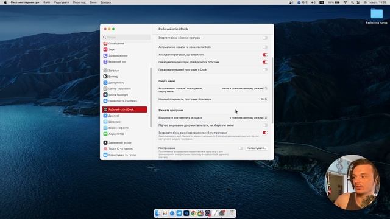Screen dimensions: 390x219
Task: Go to Доступність settings
Action: 114,83
